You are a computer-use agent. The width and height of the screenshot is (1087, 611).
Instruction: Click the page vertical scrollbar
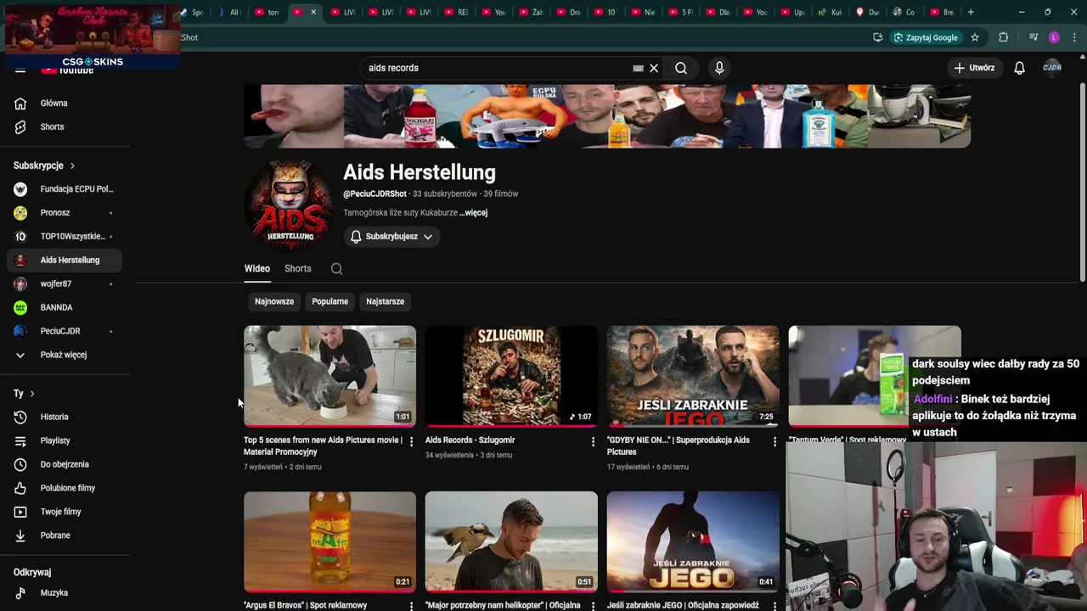[x=1082, y=182]
